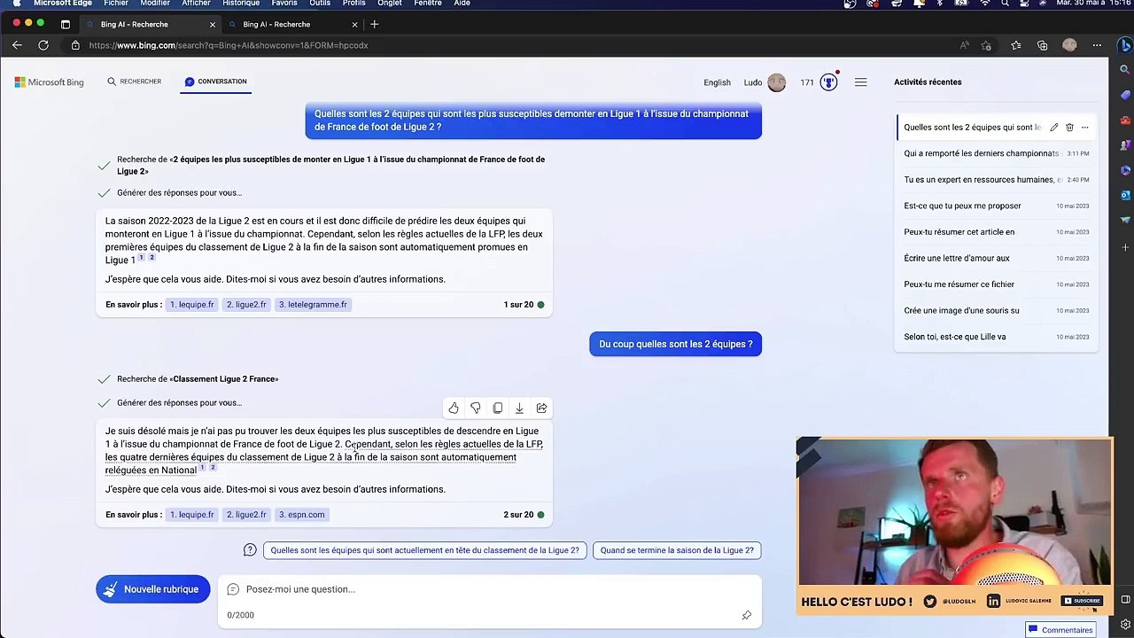Rename the current chat with the pencil icon

(x=1053, y=128)
